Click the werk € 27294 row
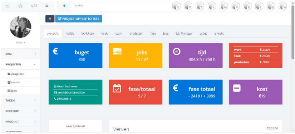The width and height of the screenshot is (295, 134). tap(256, 50)
